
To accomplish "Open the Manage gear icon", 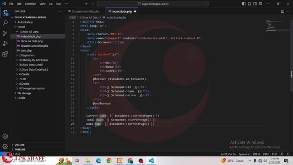I will point(5,146).
